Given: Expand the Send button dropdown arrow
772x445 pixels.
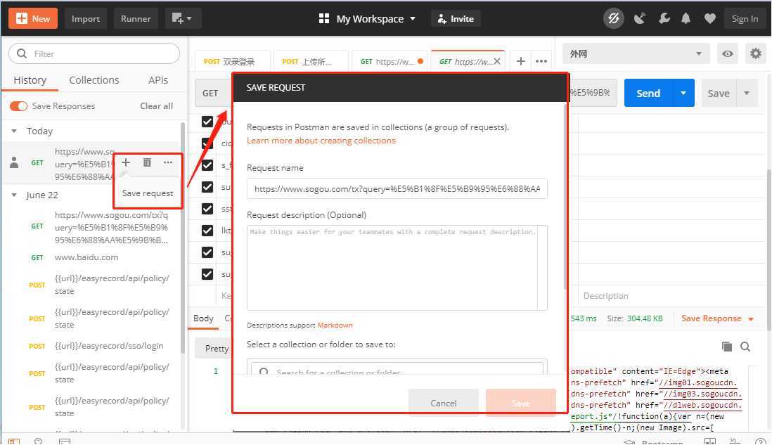Looking at the screenshot, I should click(x=683, y=93).
